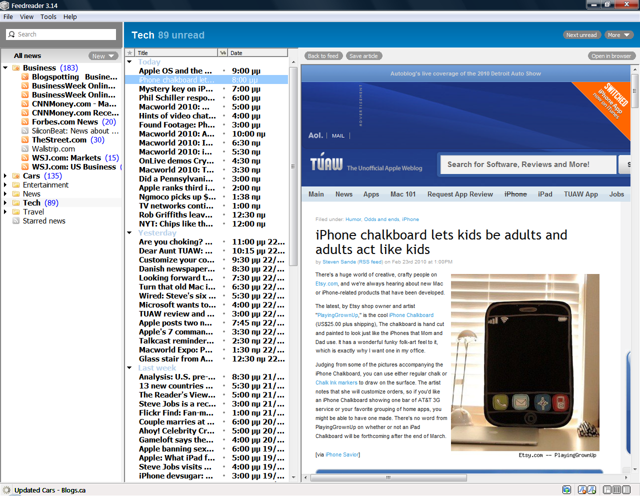Open the Mac 101 tab on TUAW page

403,194
